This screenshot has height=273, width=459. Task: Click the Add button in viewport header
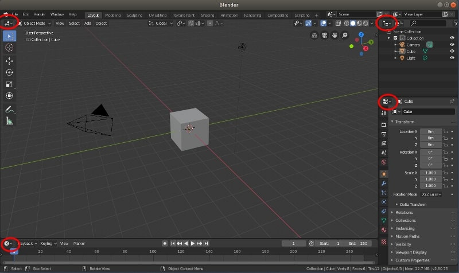88,24
